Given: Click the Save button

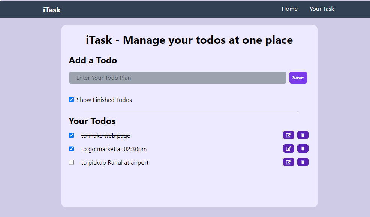Looking at the screenshot, I should click(x=298, y=78).
